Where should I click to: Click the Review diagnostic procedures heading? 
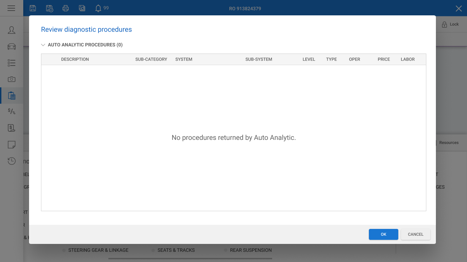[x=86, y=30]
